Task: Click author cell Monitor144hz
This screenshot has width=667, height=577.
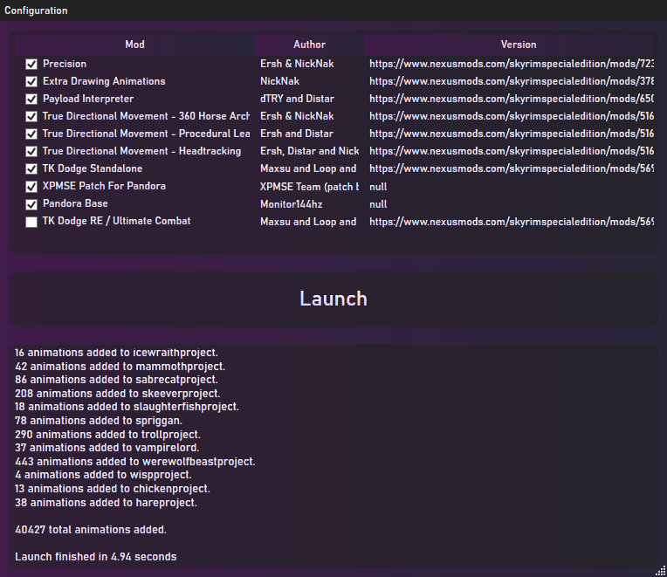Action: click(x=292, y=204)
